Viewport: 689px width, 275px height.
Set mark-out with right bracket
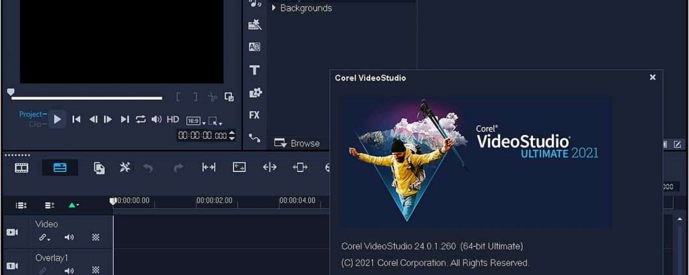(x=195, y=97)
